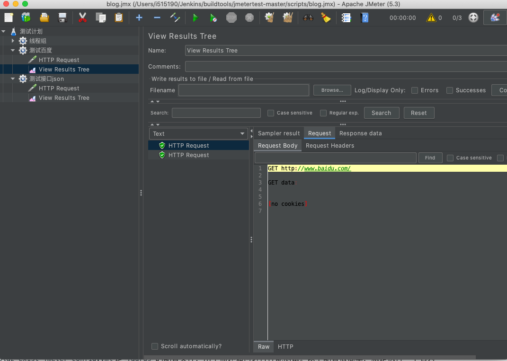Open the Request Headers tab
The image size is (507, 361).
(x=329, y=146)
